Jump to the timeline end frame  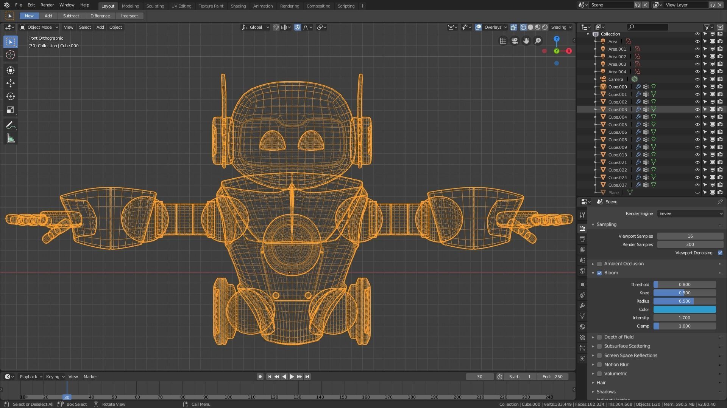307,377
